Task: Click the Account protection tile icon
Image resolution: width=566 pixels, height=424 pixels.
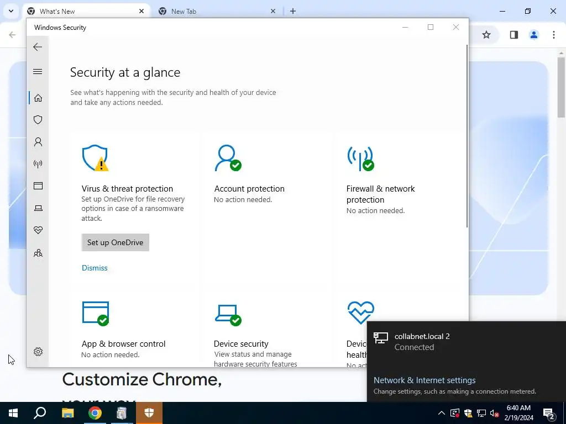Action: 228,158
